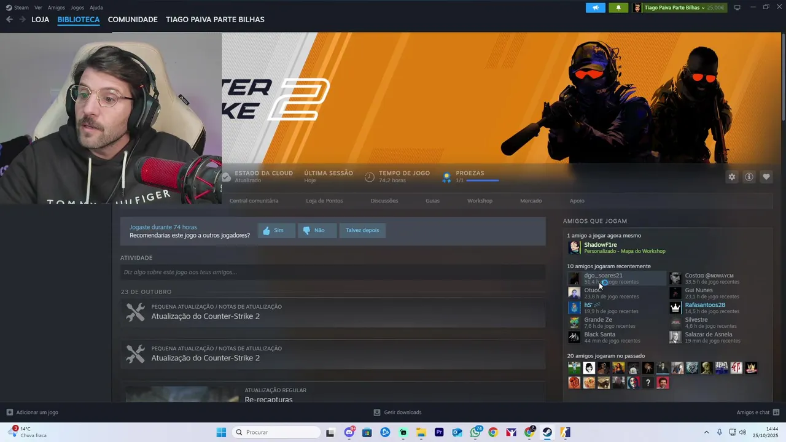Open dgo_soares21 friend entry
Screen dimensions: 786x442
coord(616,278)
